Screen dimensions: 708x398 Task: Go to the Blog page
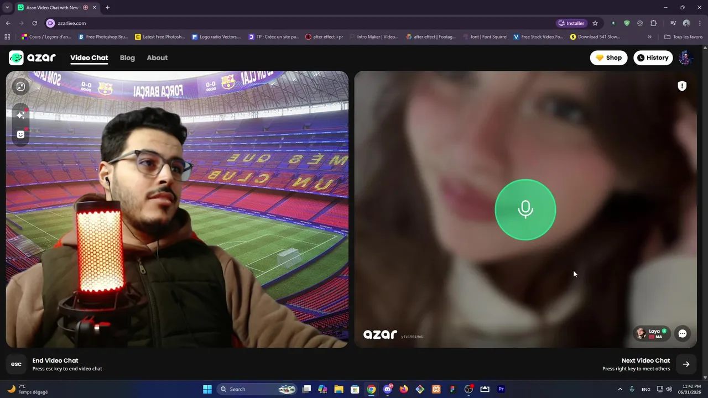[127, 57]
